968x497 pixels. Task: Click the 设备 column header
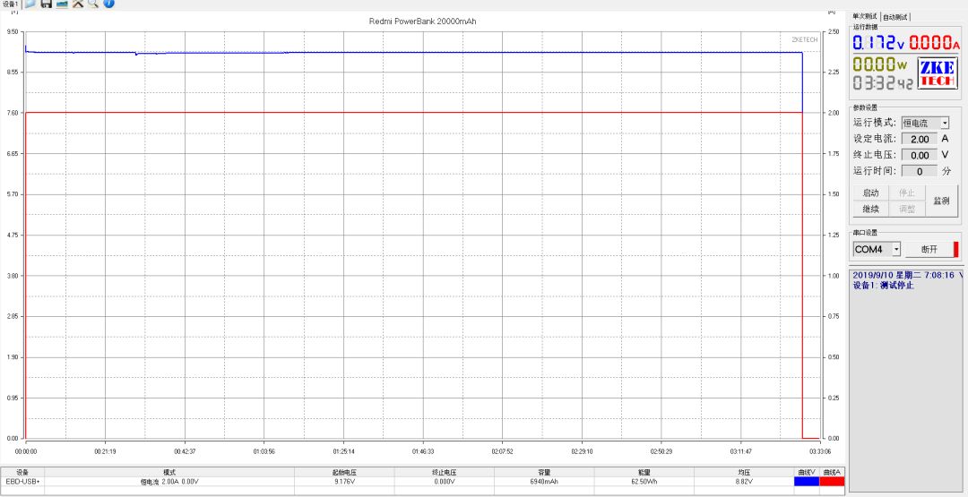(22, 472)
